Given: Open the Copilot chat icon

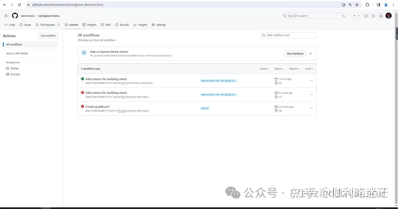Looking at the screenshot, I should (366, 16).
